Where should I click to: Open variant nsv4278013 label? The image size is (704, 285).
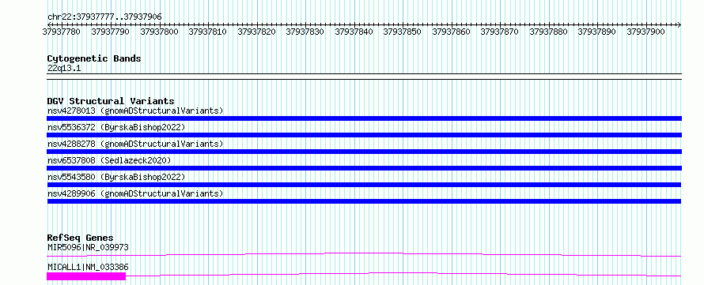coord(135,111)
